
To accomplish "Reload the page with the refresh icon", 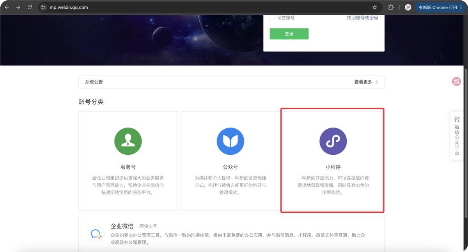I will [x=30, y=7].
